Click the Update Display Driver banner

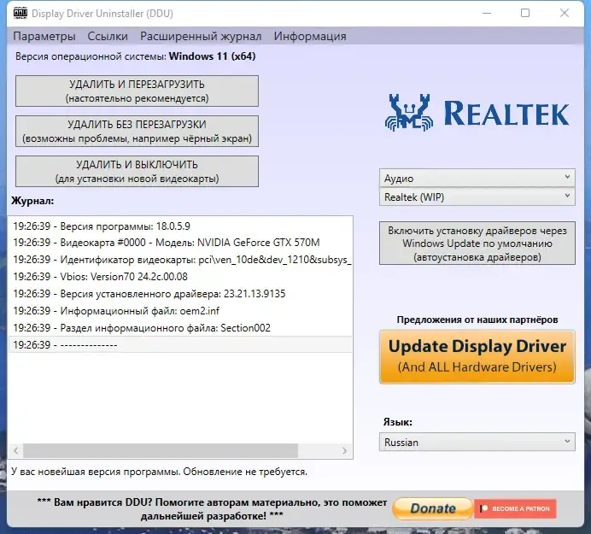477,357
